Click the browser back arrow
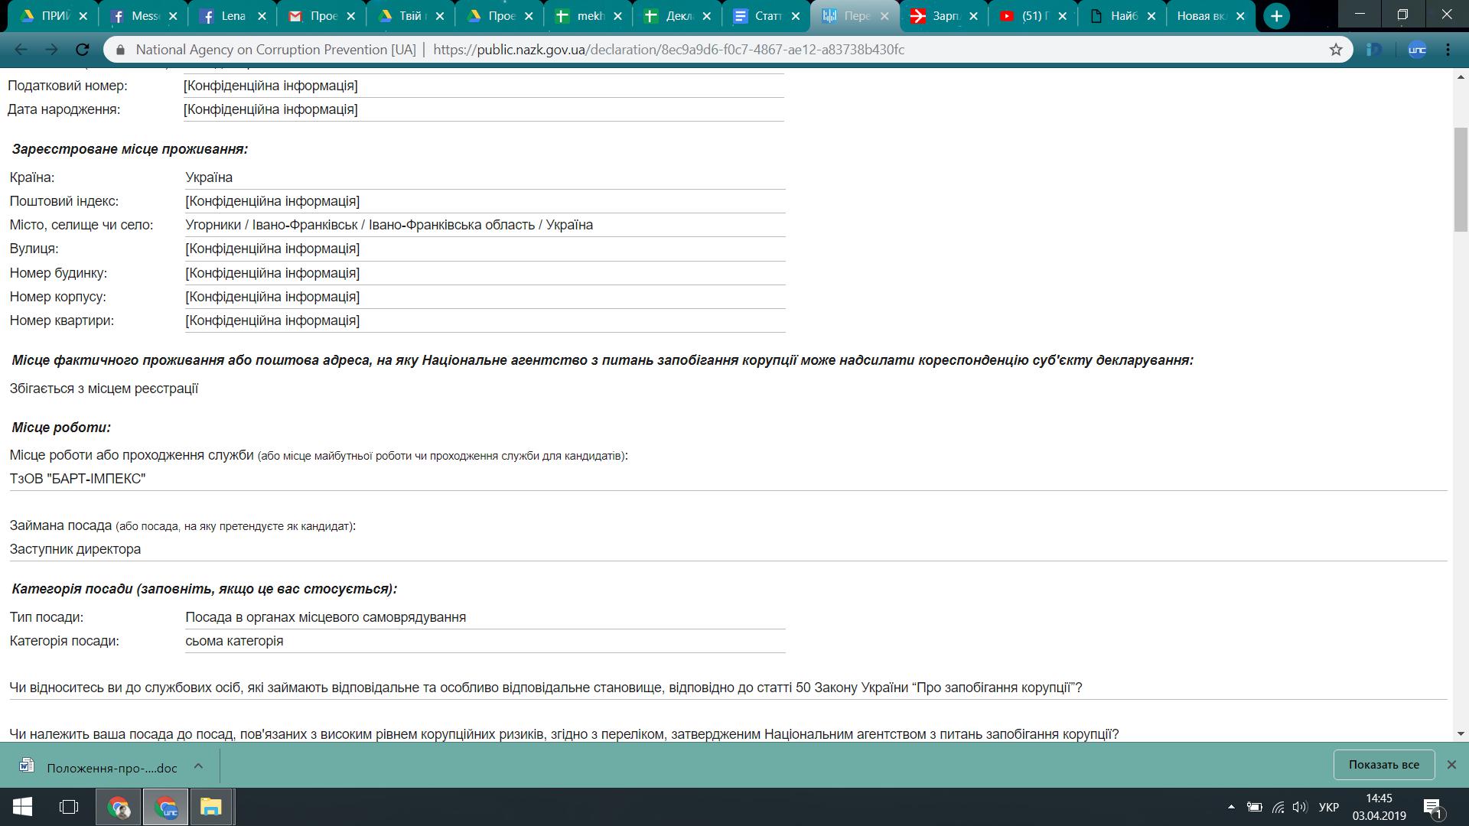The height and width of the screenshot is (826, 1469). pos(21,50)
